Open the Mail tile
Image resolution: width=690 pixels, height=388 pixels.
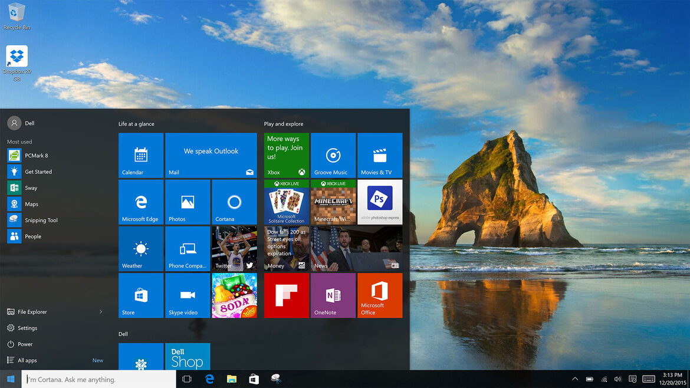click(x=211, y=155)
